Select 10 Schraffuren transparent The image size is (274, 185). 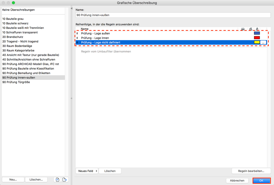33,32
